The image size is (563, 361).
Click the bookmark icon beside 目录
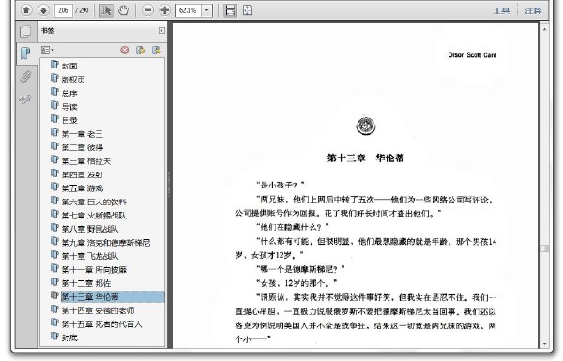pos(54,119)
